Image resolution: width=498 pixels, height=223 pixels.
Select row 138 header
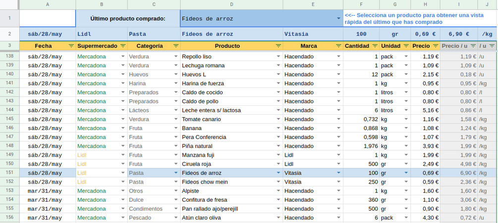[x=9, y=56]
